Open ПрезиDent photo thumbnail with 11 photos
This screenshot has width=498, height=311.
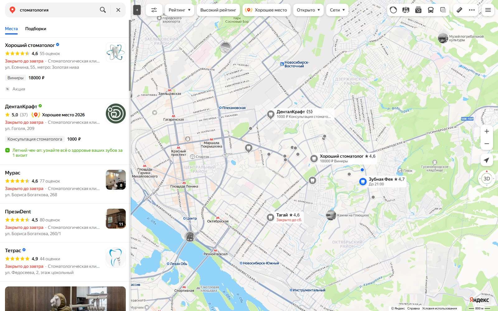pyautogui.click(x=116, y=219)
